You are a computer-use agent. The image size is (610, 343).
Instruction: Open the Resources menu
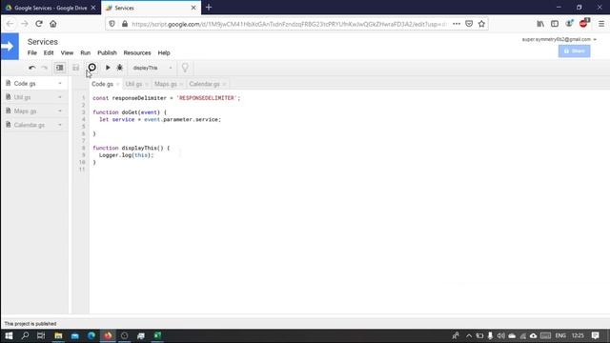coord(137,53)
